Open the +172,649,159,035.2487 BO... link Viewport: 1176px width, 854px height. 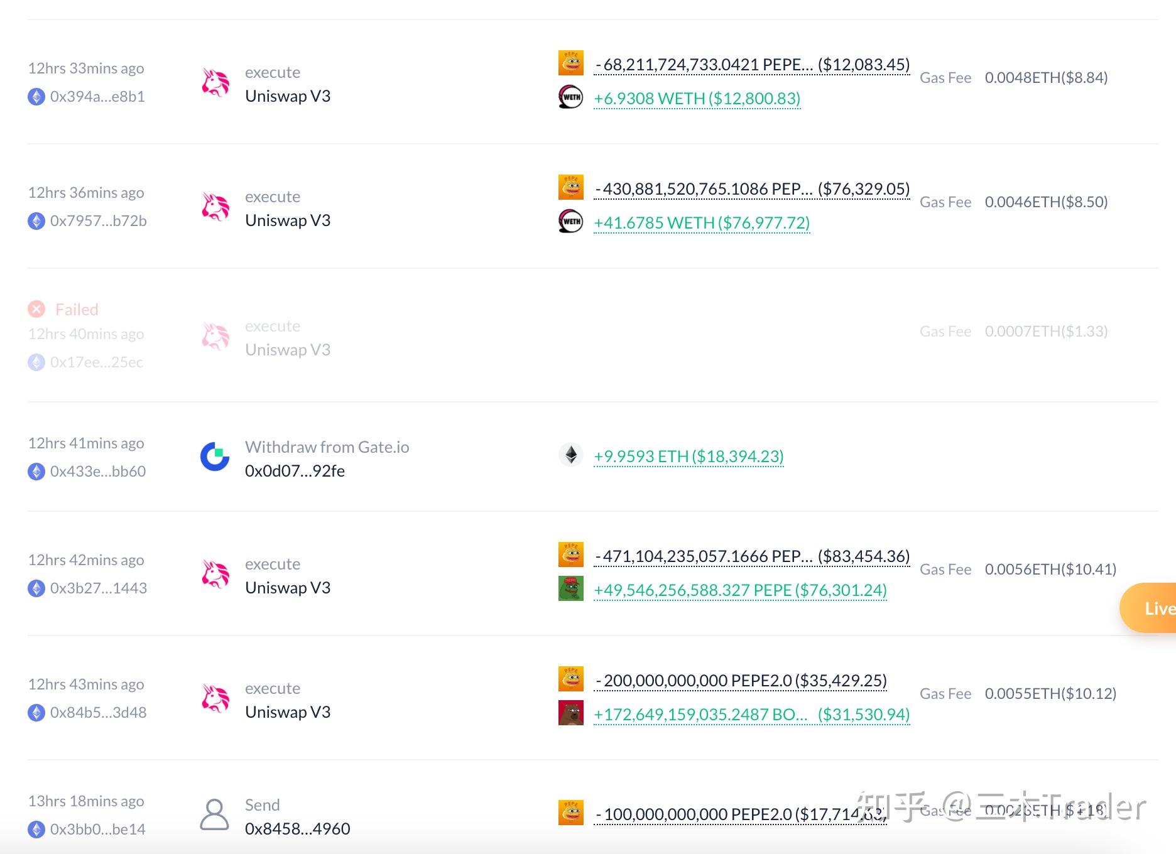[752, 715]
